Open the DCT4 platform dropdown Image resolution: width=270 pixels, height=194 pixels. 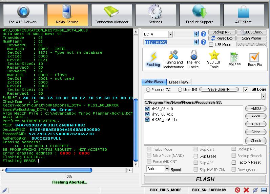[x=170, y=34]
